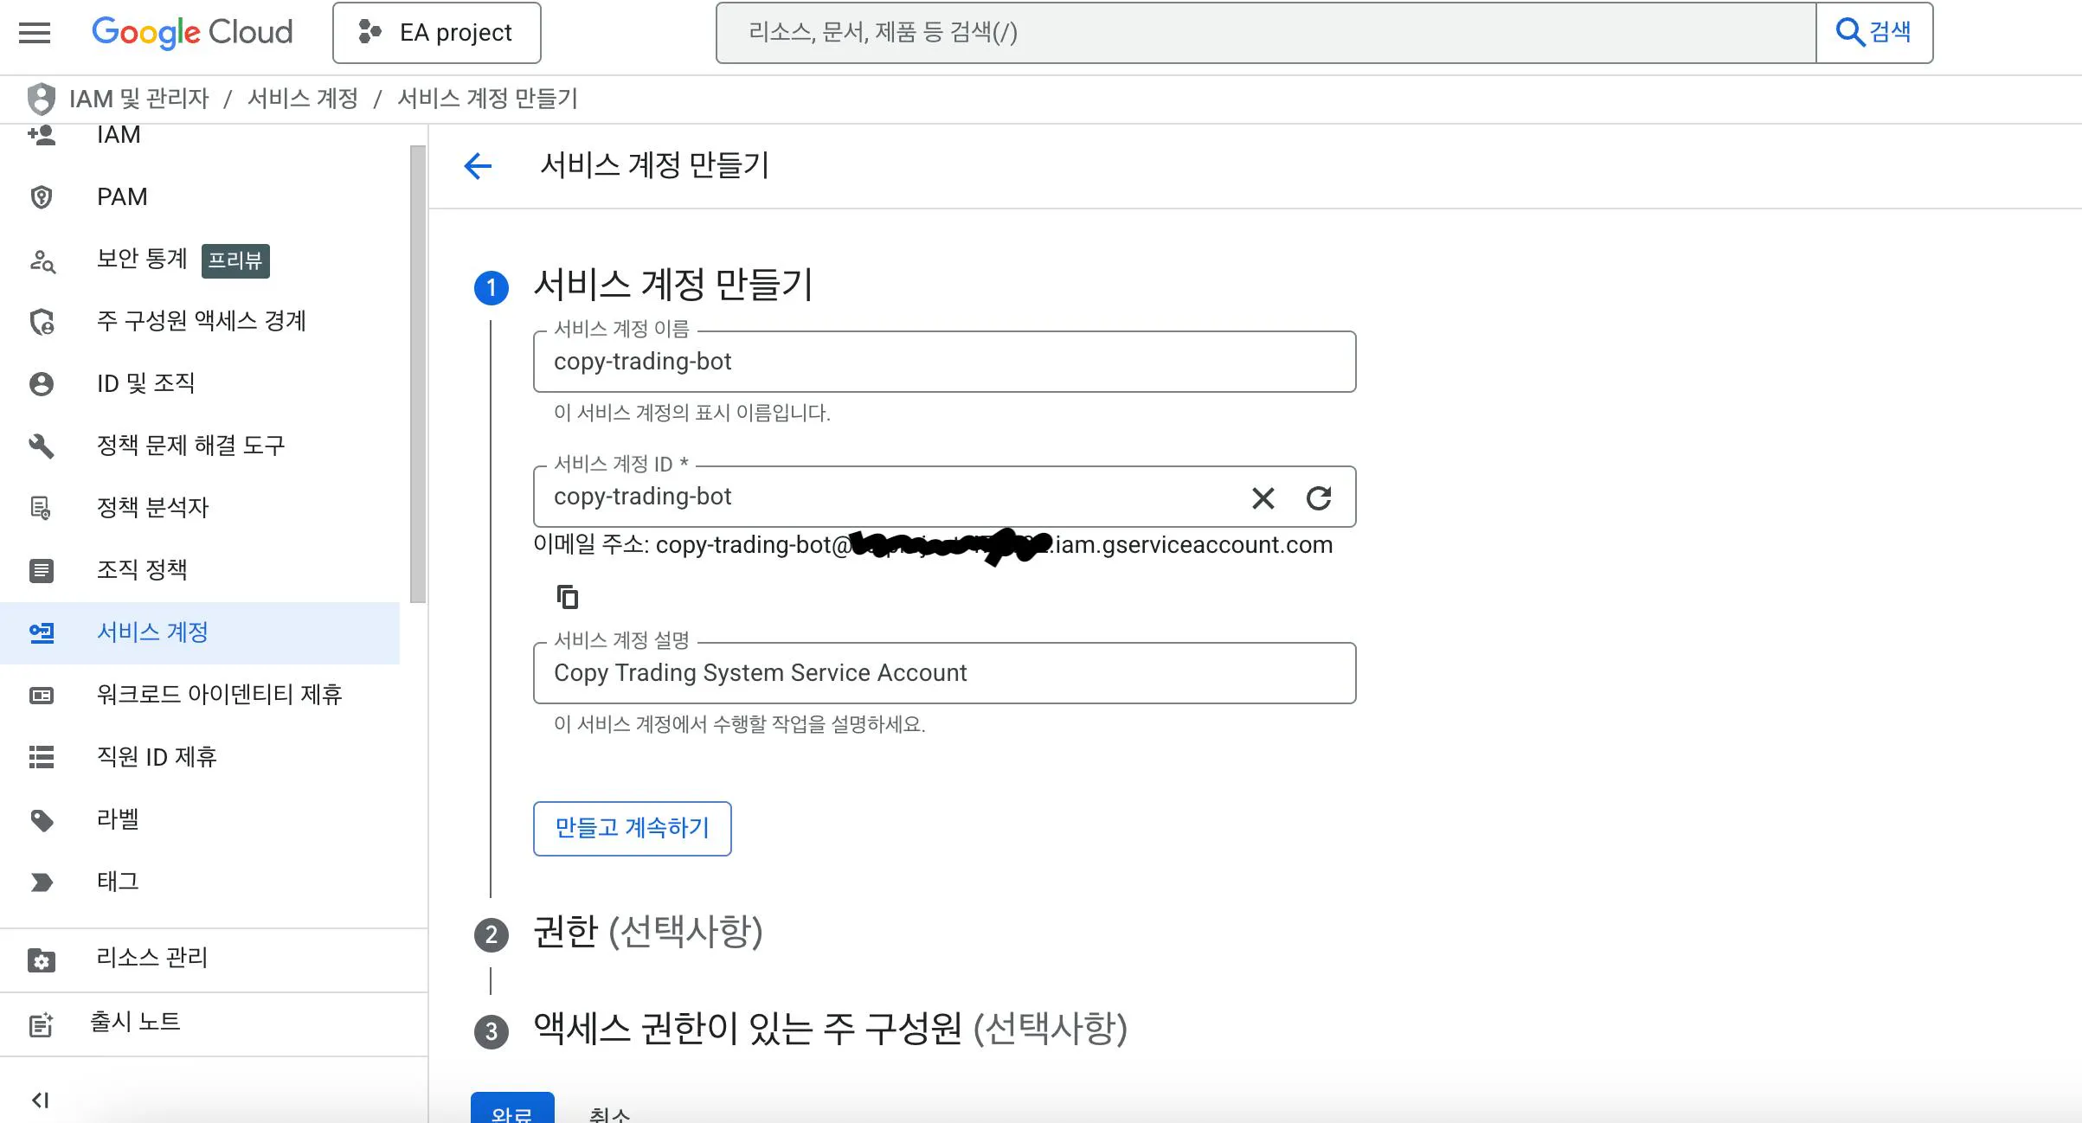This screenshot has height=1123, width=2082.
Task: Open 리소스 관리 from the sidebar
Action: pos(151,958)
